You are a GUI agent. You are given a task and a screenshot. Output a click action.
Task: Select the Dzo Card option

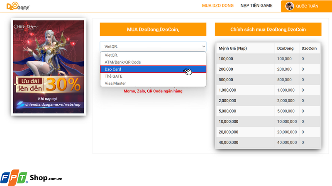click(x=153, y=69)
